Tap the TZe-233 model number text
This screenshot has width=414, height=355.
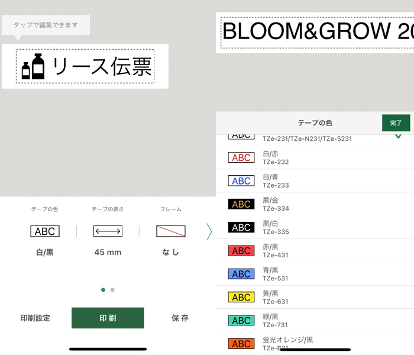(276, 185)
